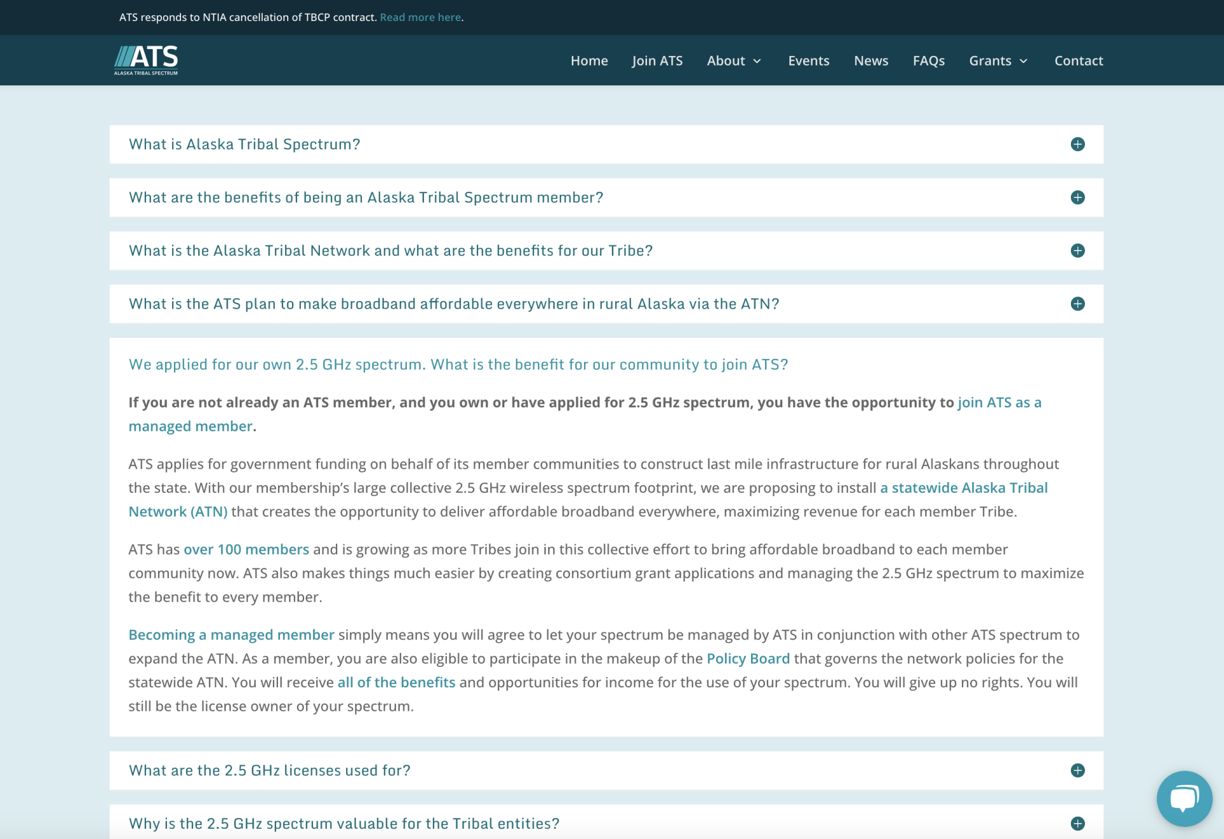This screenshot has width=1224, height=839.
Task: Open the chat bubble widget
Action: (1184, 798)
